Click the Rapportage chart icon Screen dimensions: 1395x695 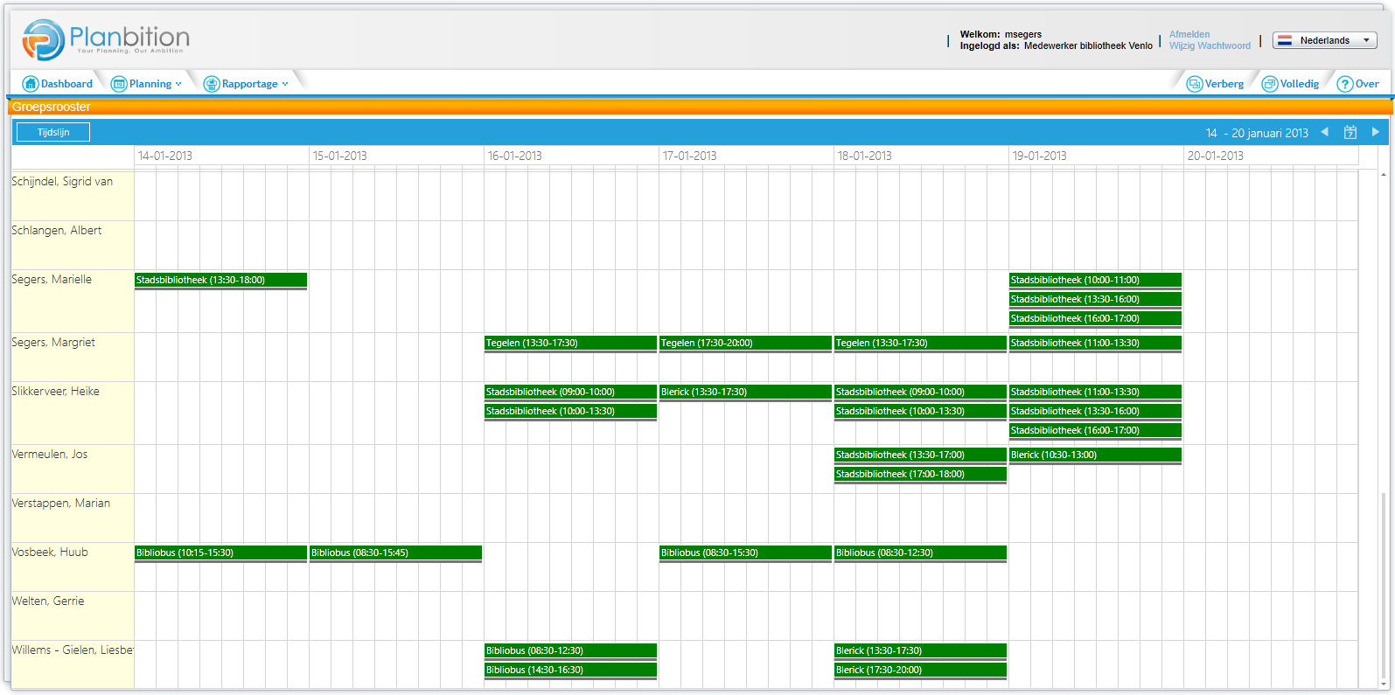click(x=212, y=84)
